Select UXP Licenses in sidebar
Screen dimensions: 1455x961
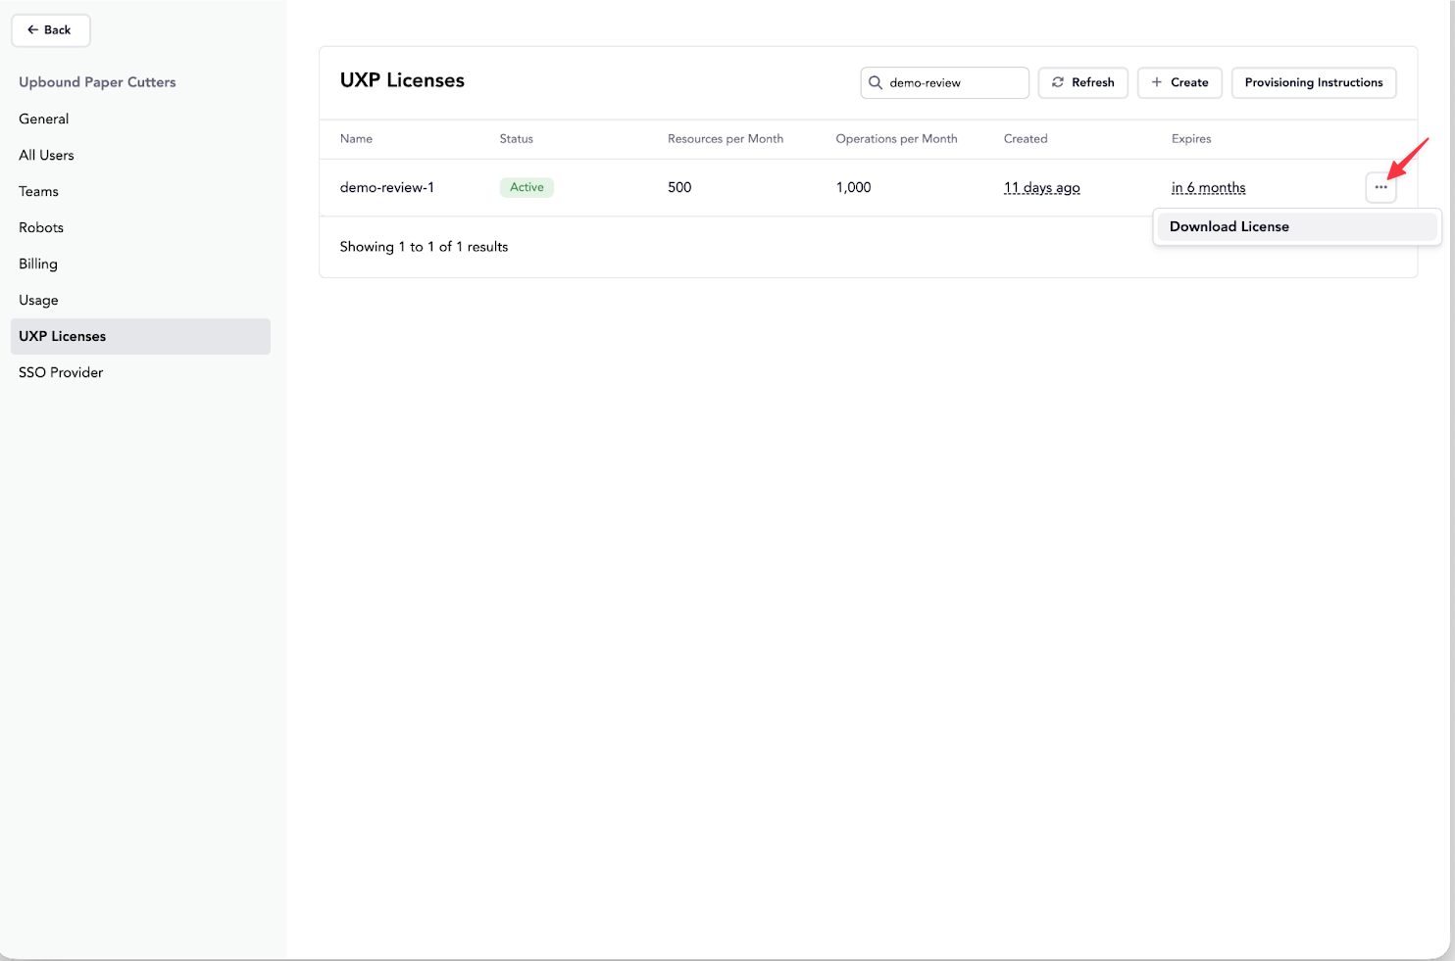pos(63,336)
